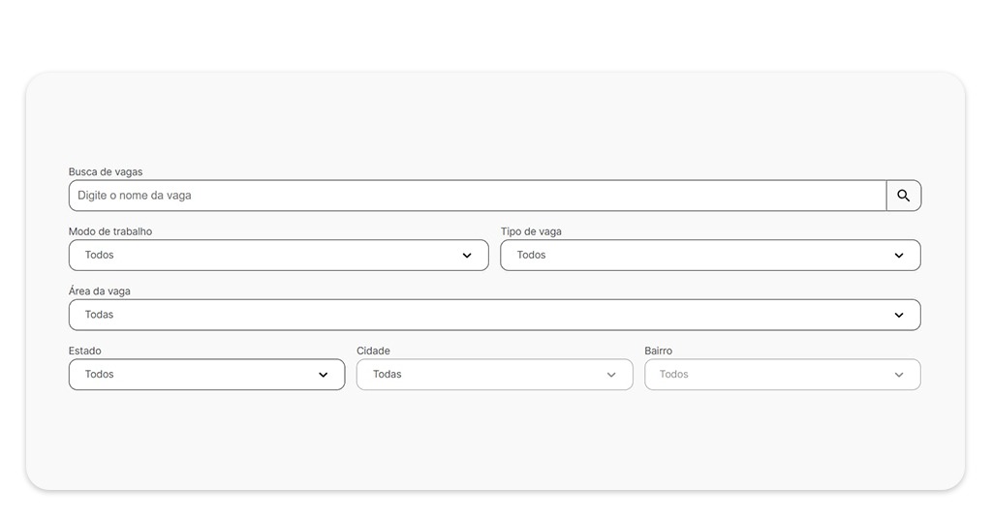992x519 pixels.
Task: Click the 'Modo de trabalho' label text
Action: coord(110,232)
